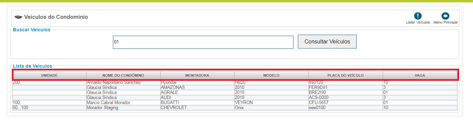Image resolution: width=473 pixels, height=133 pixels.
Task: Click unit cell reading 200,
Action: 49,82
